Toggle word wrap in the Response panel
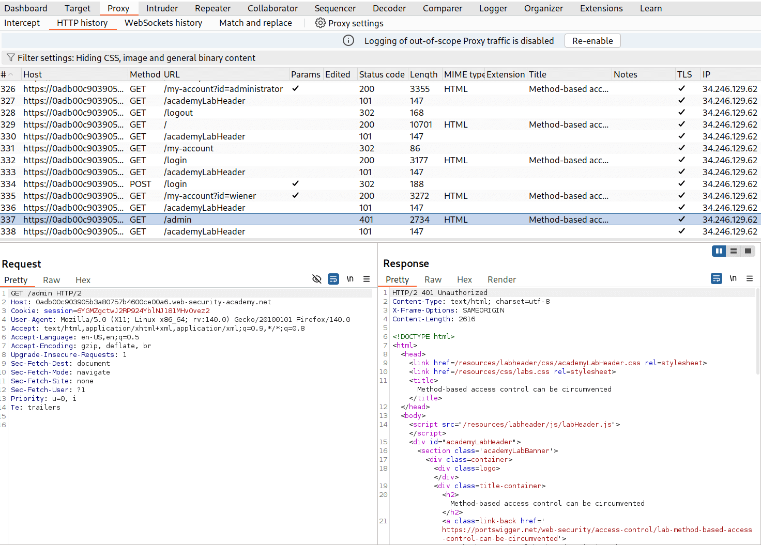The image size is (761, 545). (x=716, y=278)
